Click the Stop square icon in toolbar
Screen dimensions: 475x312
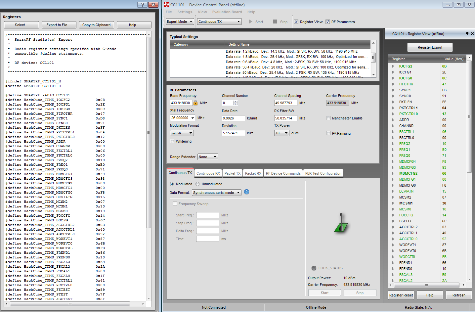click(275, 22)
